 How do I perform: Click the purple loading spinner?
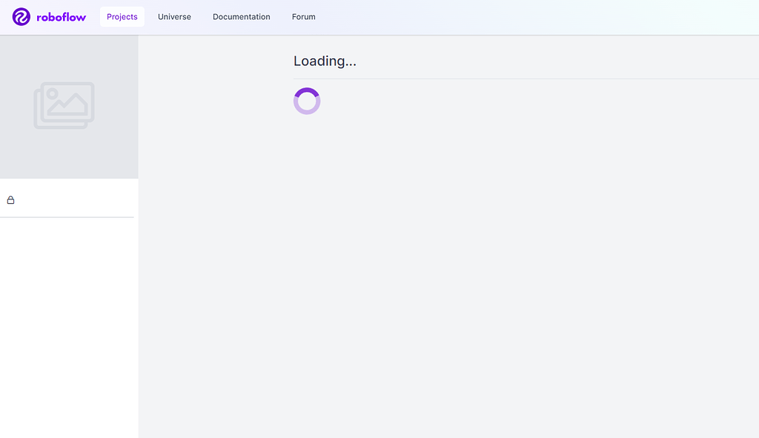pyautogui.click(x=307, y=101)
